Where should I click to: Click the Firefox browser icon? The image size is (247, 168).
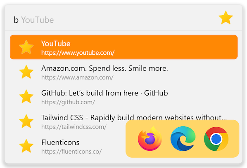point(150,139)
